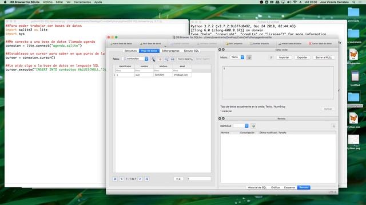Click the filter field under the identificador column
The height and width of the screenshot is (205, 366).
[x=125, y=71]
